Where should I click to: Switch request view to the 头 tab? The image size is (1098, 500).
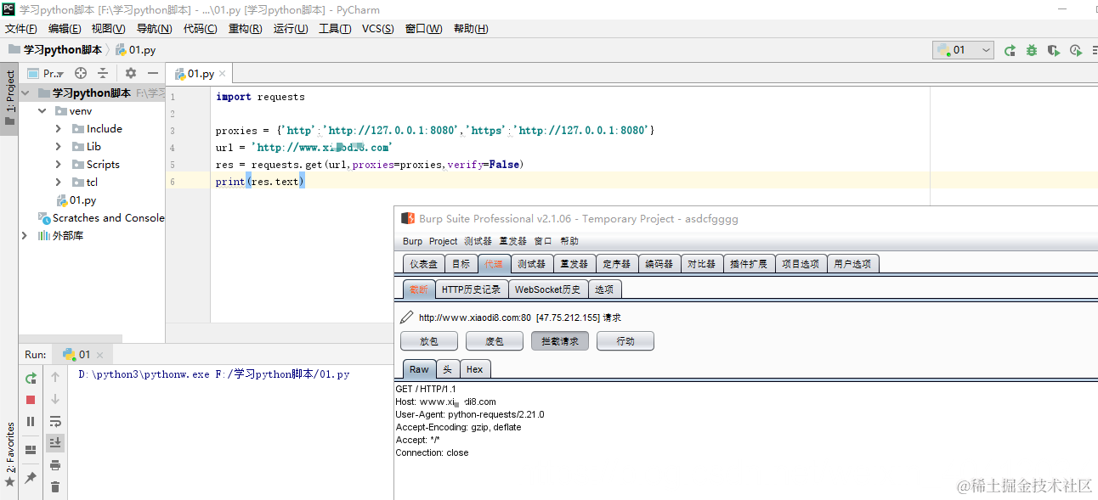click(448, 369)
